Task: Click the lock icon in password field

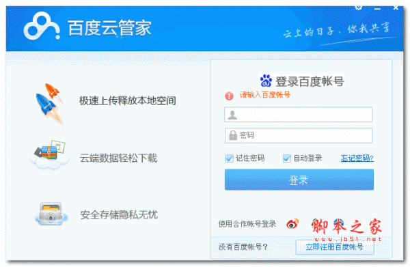Action: click(233, 135)
